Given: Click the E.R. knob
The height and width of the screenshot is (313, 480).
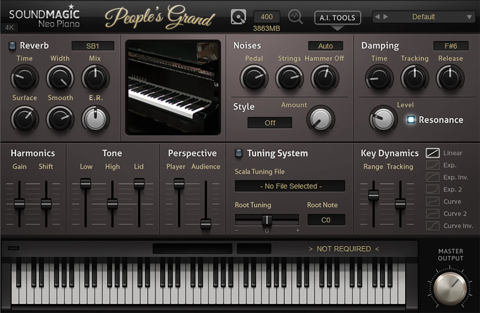Looking at the screenshot, I should point(96,118).
